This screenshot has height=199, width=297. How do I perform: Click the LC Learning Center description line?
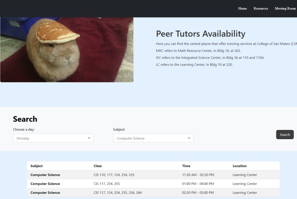(x=194, y=65)
